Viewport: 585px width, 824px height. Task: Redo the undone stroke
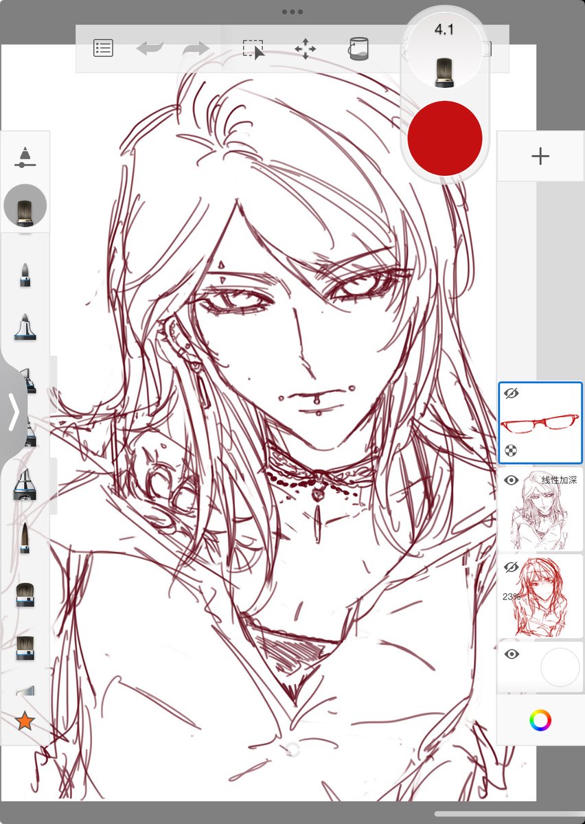(196, 49)
